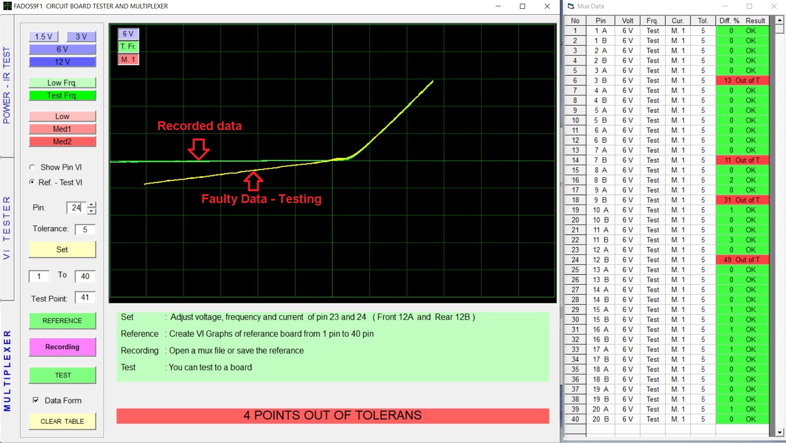The height and width of the screenshot is (443, 786).
Task: Toggle the Data Form checkbox
Action: pos(36,400)
